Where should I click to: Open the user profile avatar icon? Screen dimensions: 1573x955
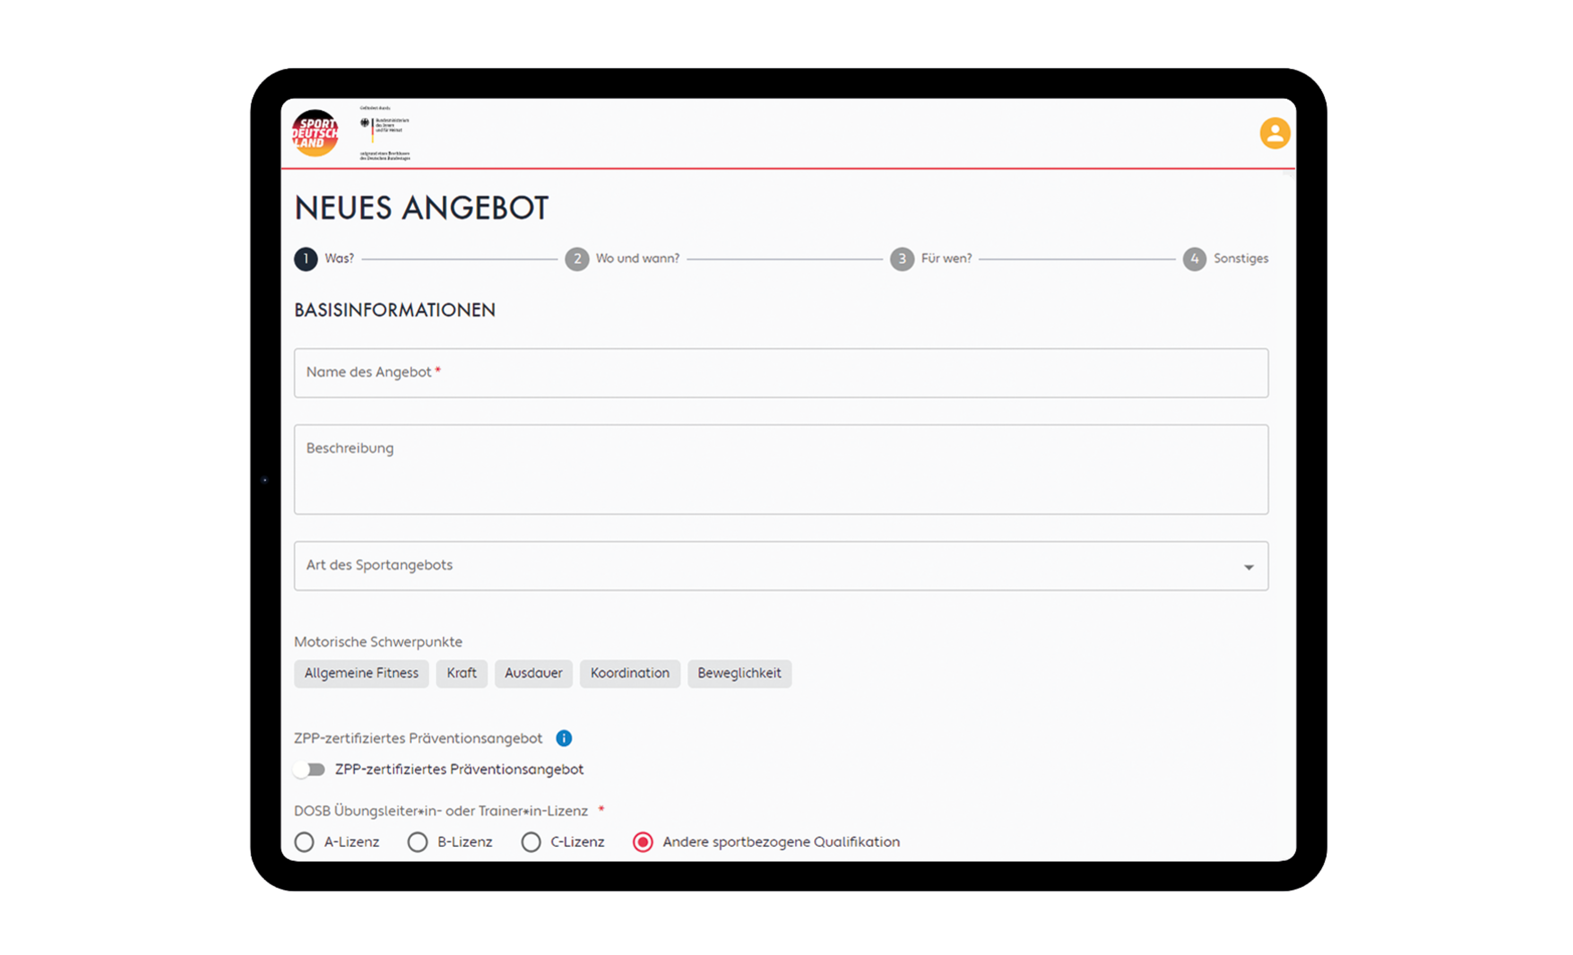1274,133
